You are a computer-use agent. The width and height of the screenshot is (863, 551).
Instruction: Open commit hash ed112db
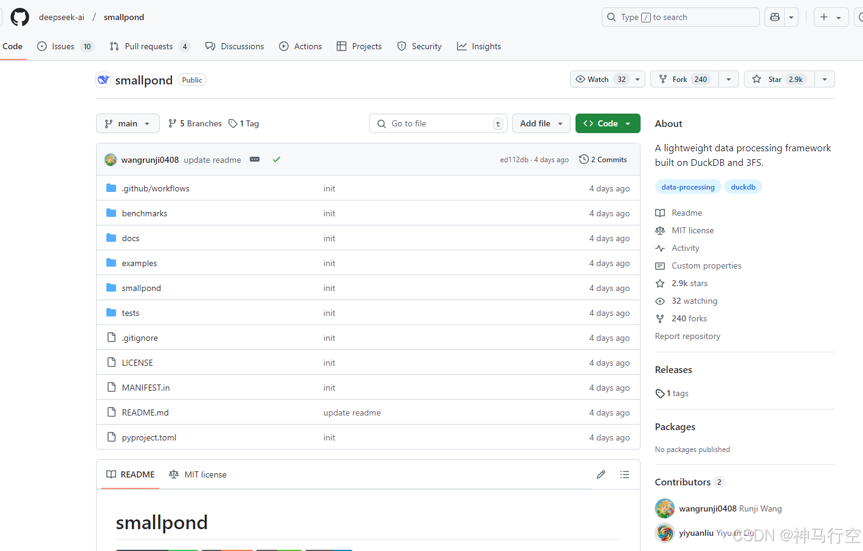[514, 160]
